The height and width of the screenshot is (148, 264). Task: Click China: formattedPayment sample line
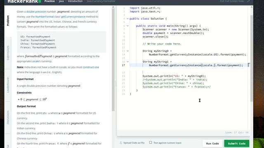(x=38, y=44)
